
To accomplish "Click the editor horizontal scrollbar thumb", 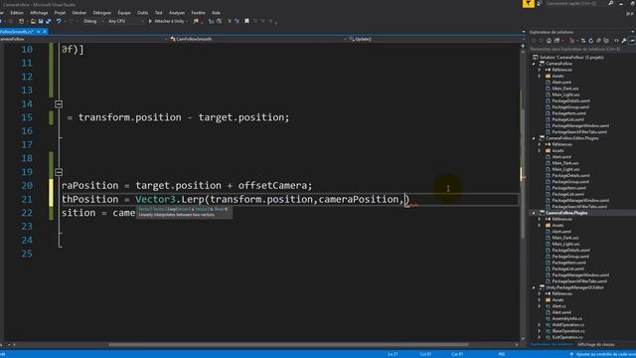I will click(288, 345).
